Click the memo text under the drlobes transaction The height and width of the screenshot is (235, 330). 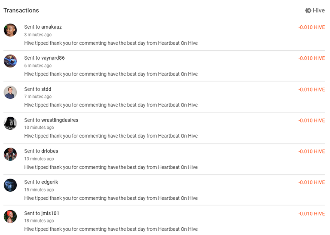coord(111,167)
